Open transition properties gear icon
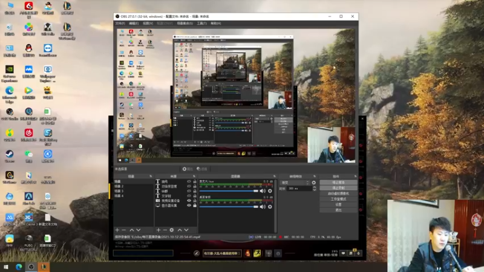484x272 pixels. (314, 183)
